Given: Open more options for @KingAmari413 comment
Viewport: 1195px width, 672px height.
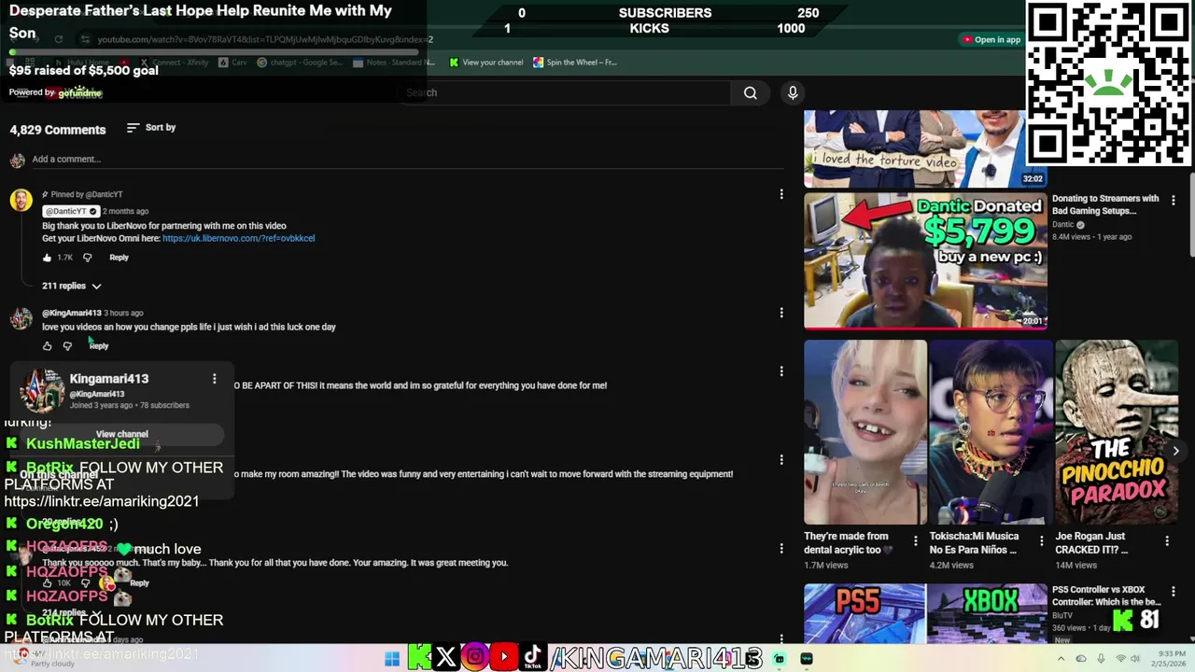Looking at the screenshot, I should 781,313.
